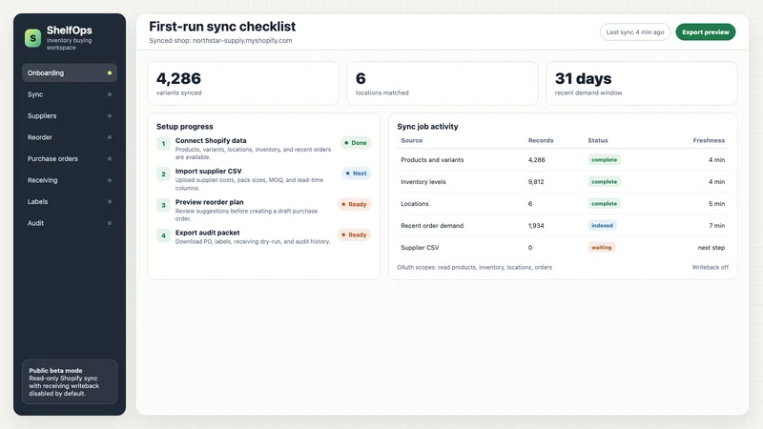Click the OAuth scopes footer text

pos(474,267)
